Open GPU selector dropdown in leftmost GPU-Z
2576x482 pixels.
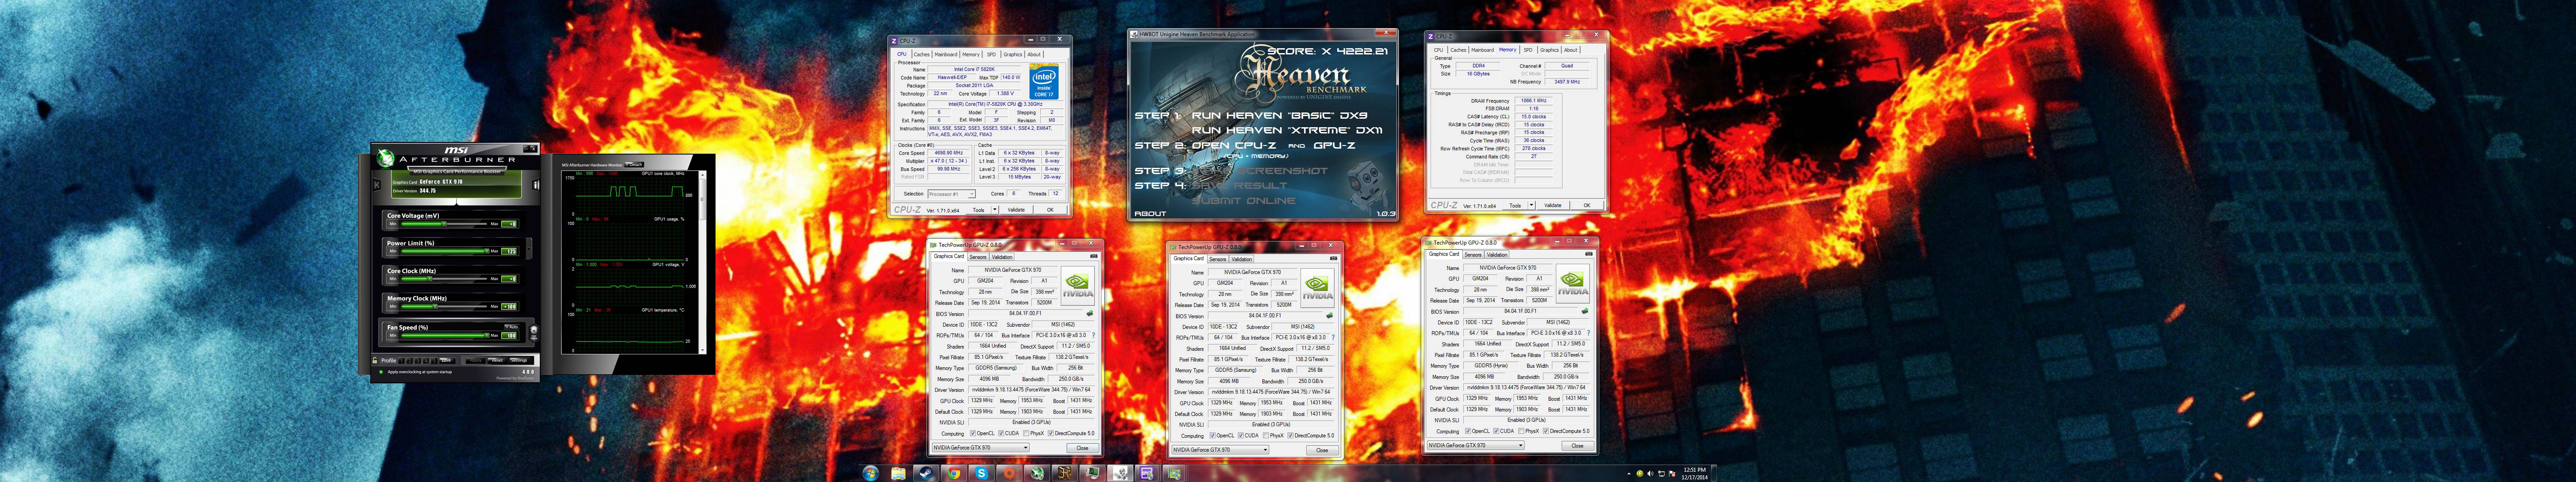(x=982, y=448)
